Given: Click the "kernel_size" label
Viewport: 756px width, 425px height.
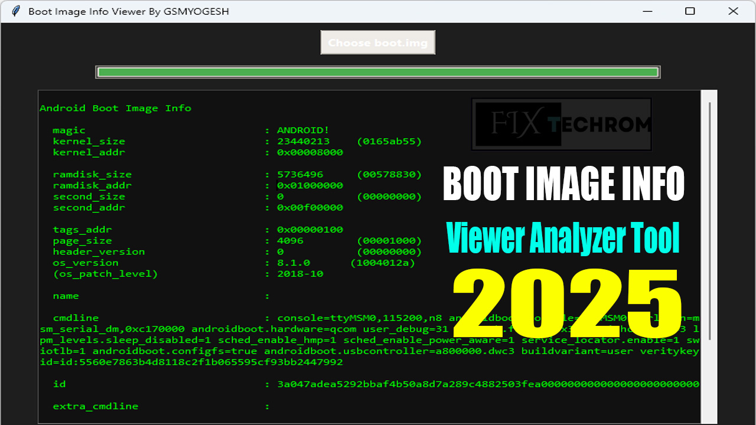Looking at the screenshot, I should pos(89,142).
